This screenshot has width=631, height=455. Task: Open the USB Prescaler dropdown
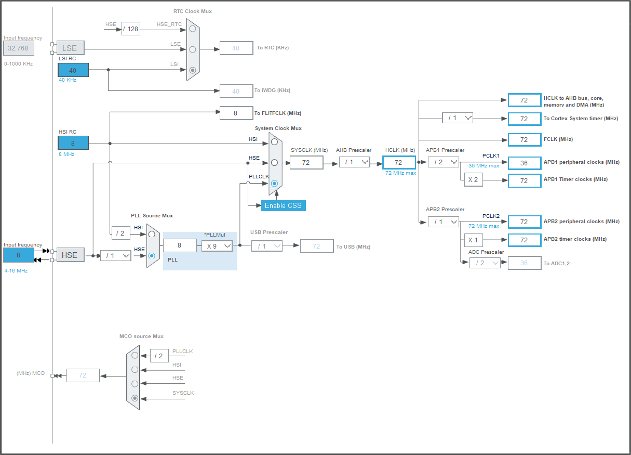point(267,246)
